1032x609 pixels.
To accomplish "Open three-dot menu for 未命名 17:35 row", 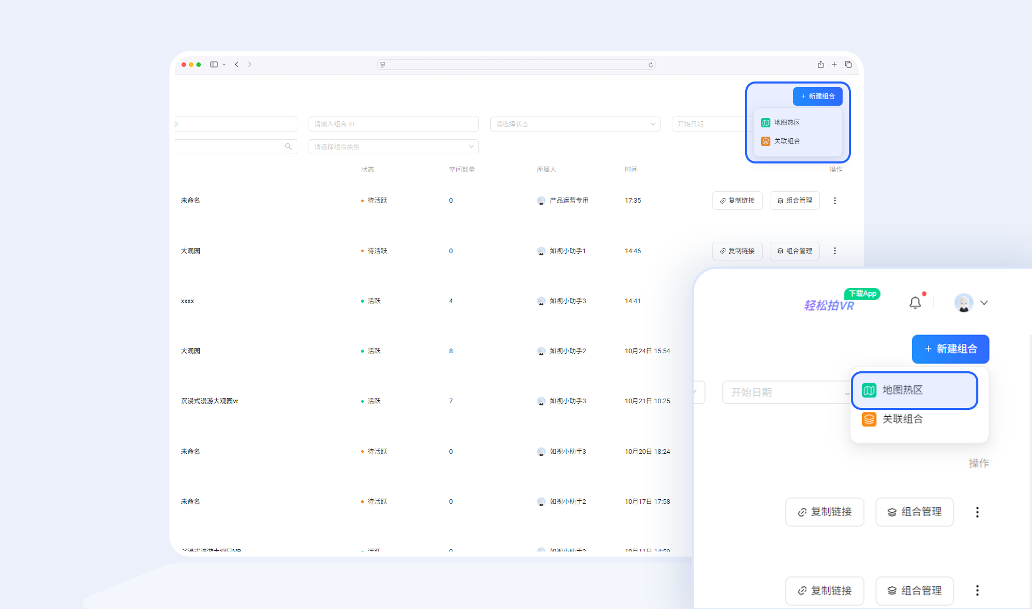I will click(x=835, y=201).
